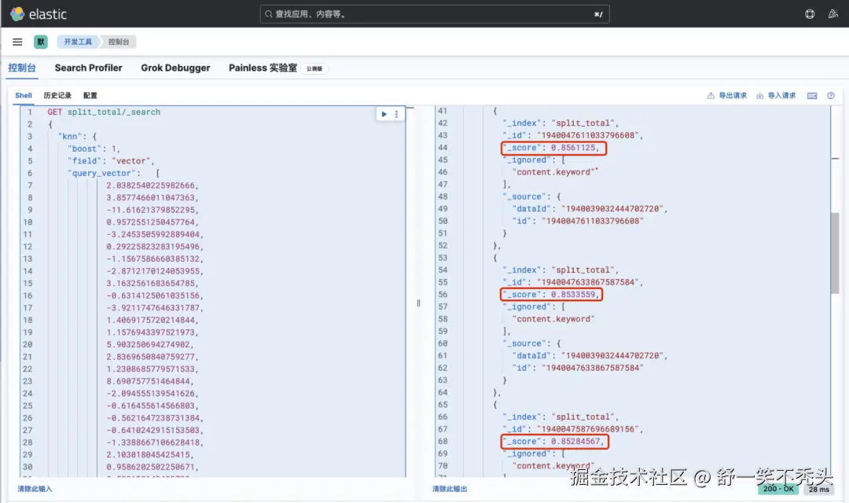Viewport: 849px width, 503px height.
Task: Click the "_ignored": [ text on output line 45
Action: click(x=534, y=160)
